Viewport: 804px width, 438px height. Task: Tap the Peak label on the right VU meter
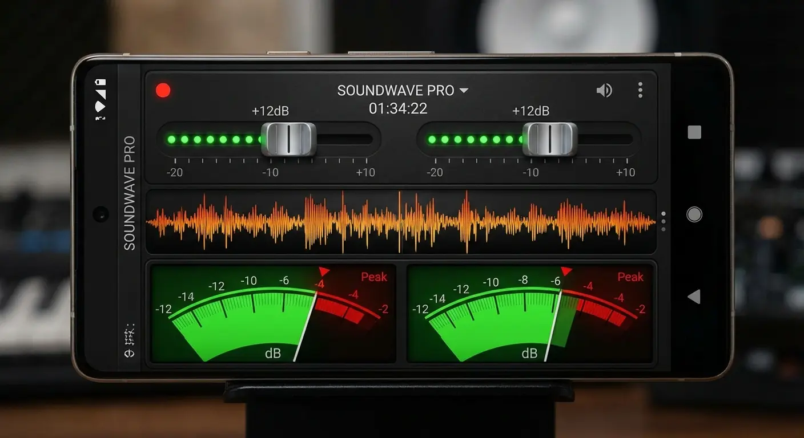pos(630,277)
